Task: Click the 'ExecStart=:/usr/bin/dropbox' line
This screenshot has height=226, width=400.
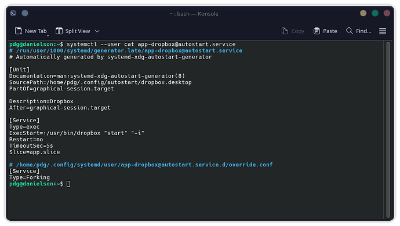Action: click(x=77, y=133)
